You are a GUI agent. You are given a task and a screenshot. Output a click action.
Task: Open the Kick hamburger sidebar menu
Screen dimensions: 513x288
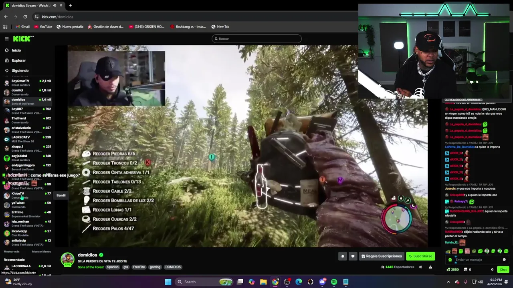coord(7,39)
